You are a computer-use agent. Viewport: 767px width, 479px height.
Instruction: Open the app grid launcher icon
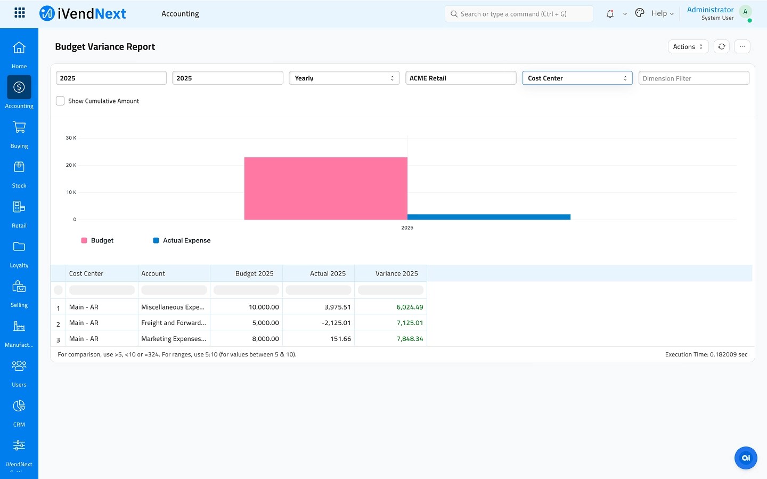click(x=20, y=13)
